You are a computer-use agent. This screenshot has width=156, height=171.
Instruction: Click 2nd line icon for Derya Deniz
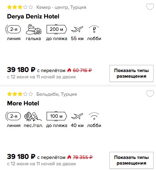(13, 29)
